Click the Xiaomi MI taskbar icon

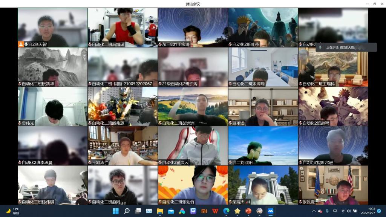(x=204, y=211)
